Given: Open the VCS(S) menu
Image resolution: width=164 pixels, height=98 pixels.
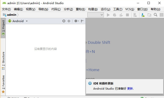Looking at the screenshot, I should coord(130,9).
